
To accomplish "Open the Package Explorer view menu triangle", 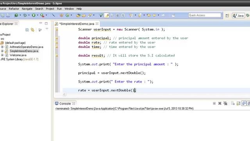I will [47, 29].
